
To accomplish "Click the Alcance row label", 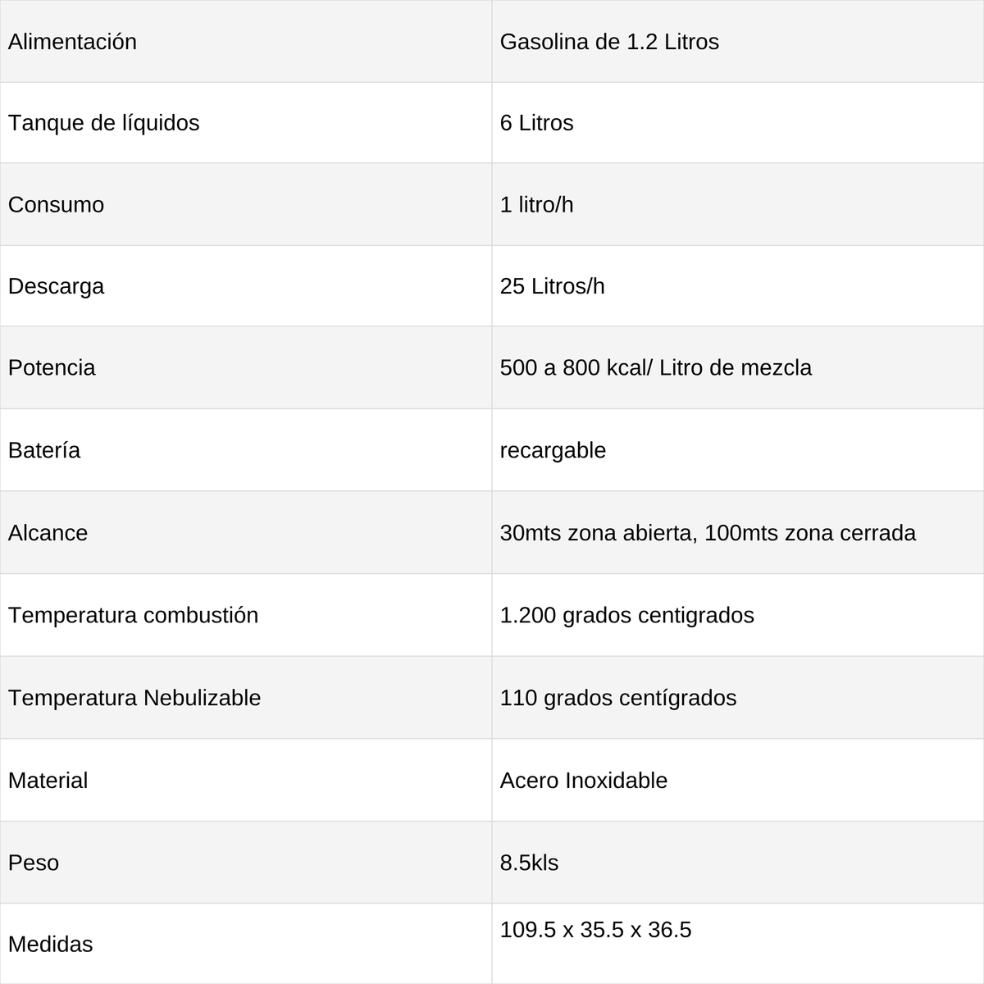I will (48, 533).
